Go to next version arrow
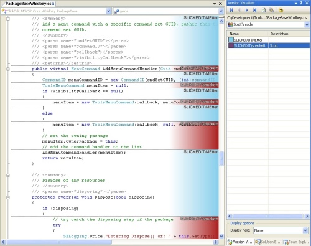311x246 pixels. 247,10
